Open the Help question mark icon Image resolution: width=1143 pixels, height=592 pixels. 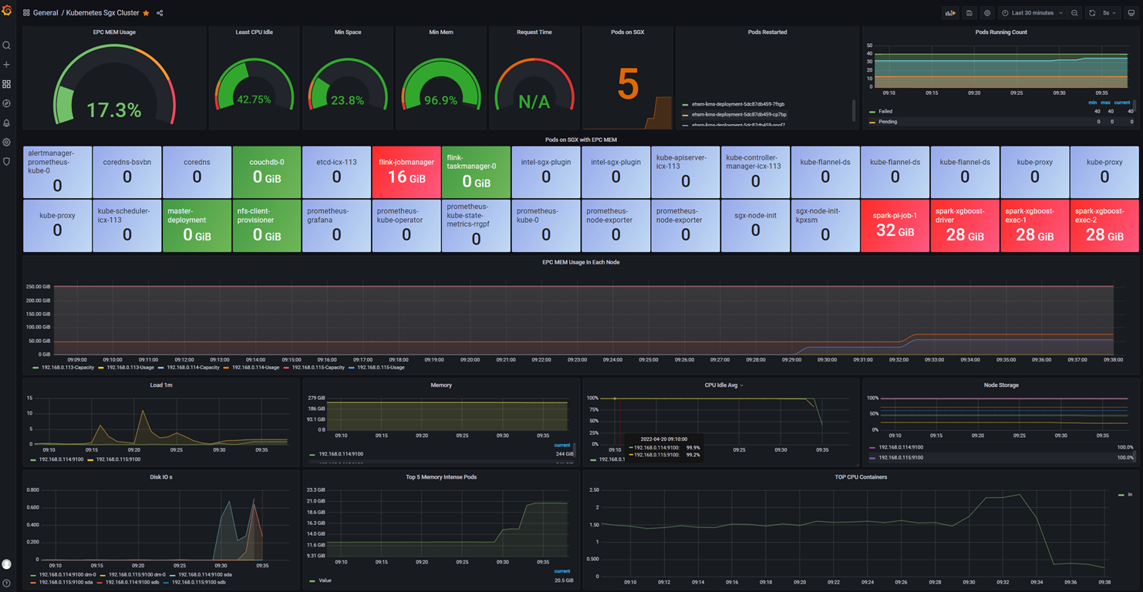tap(7, 583)
